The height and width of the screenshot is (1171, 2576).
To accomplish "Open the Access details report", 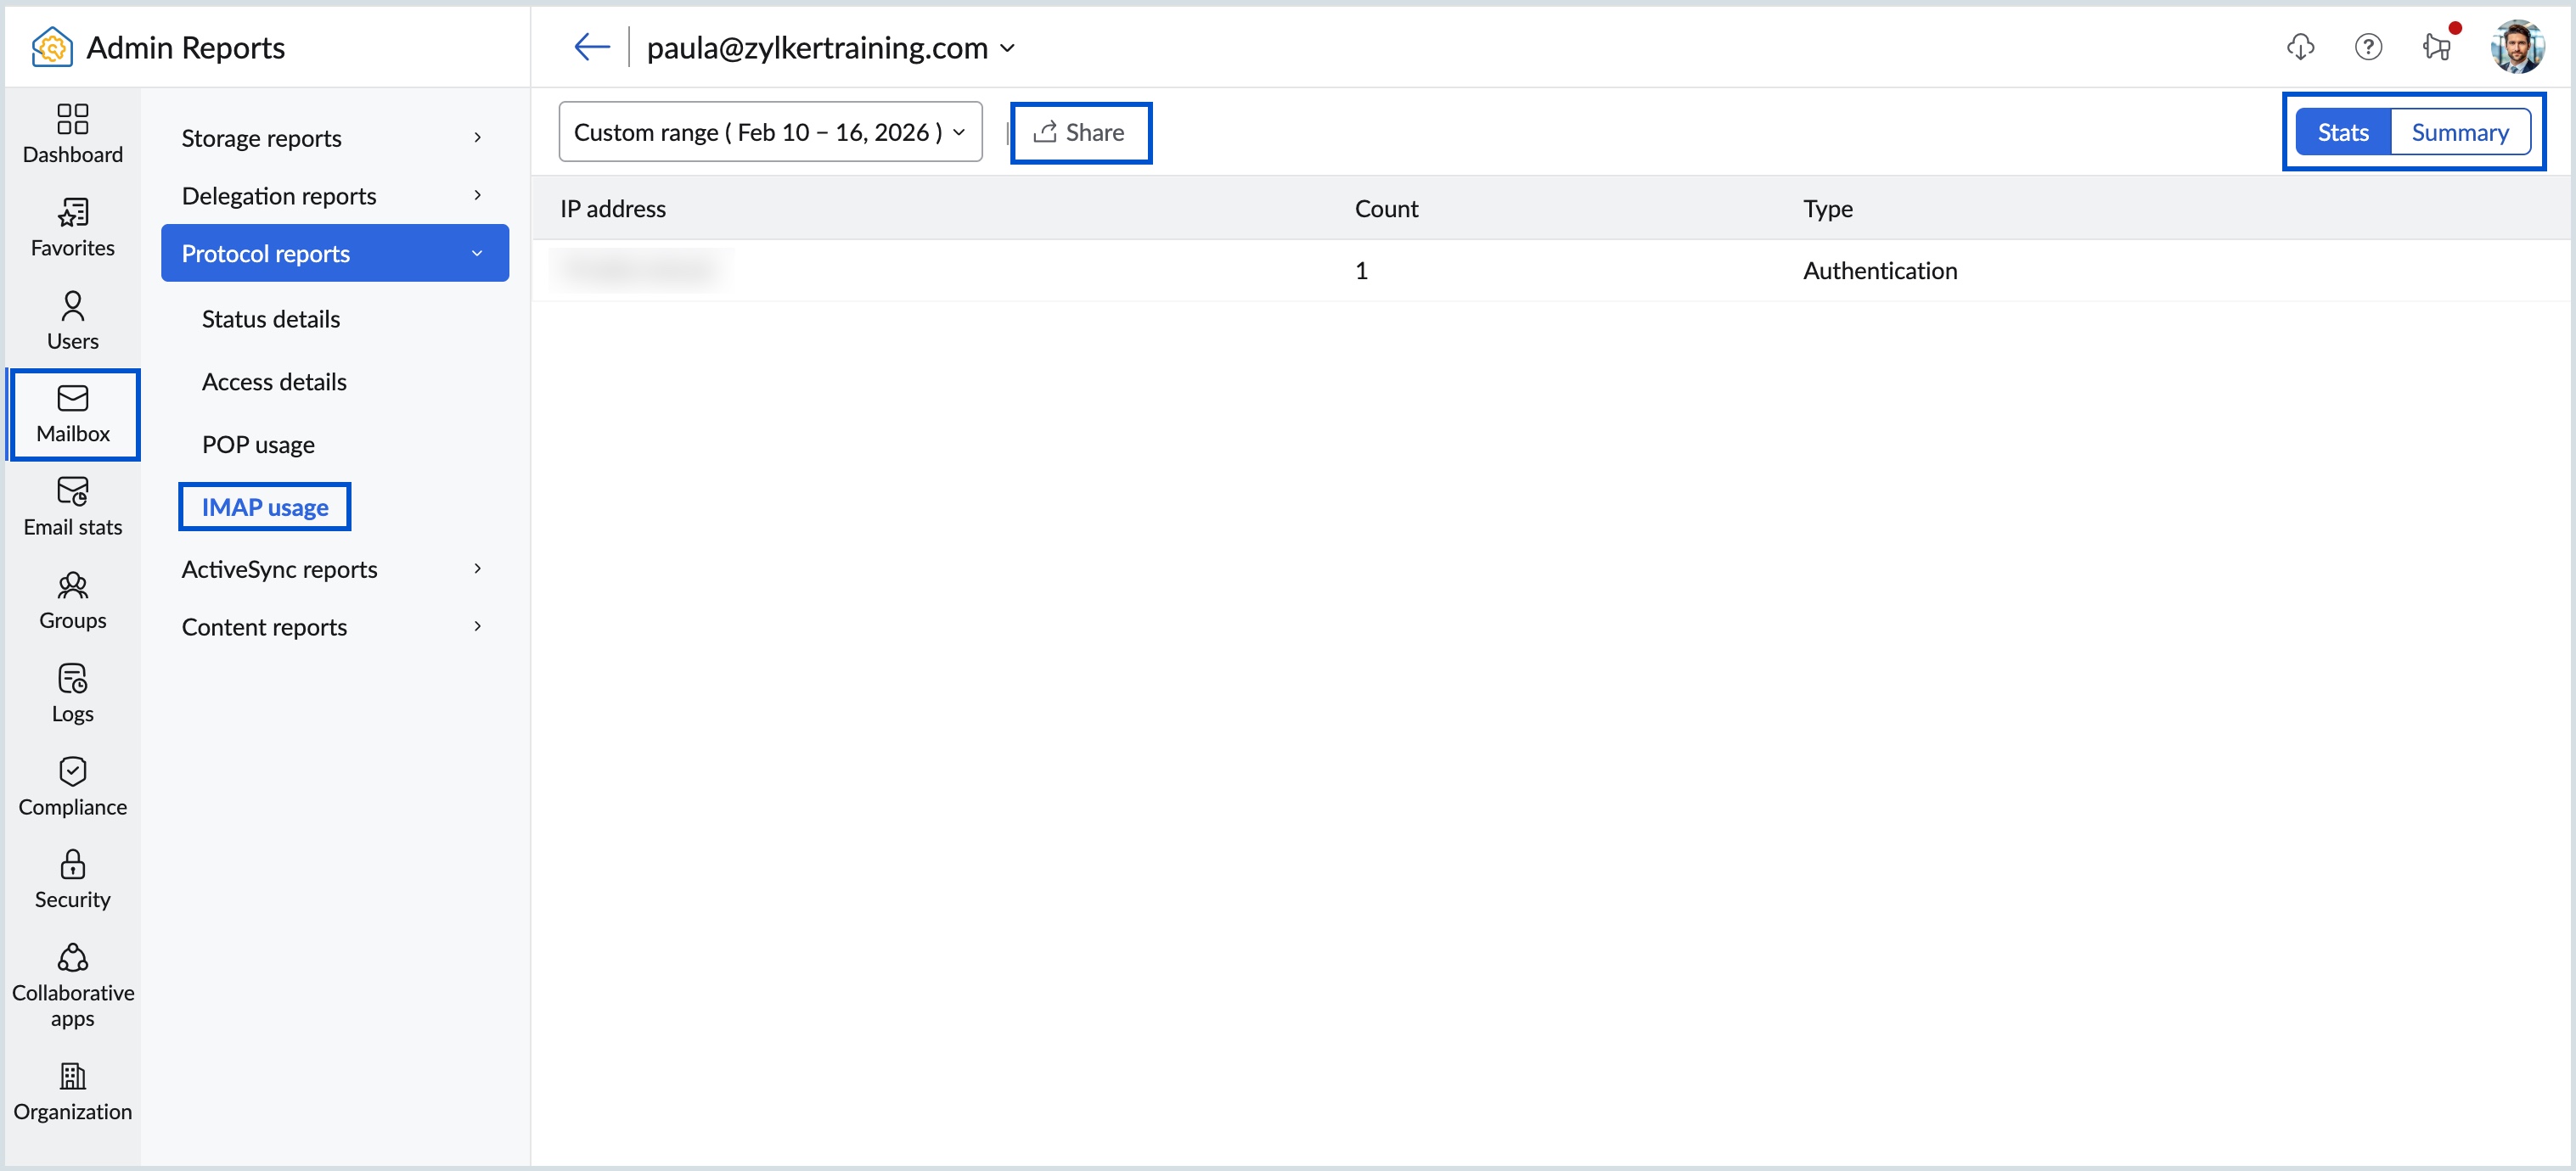I will click(x=274, y=381).
